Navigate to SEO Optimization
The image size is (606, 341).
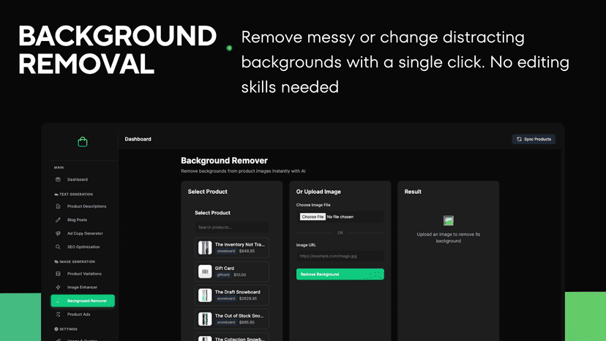[83, 247]
